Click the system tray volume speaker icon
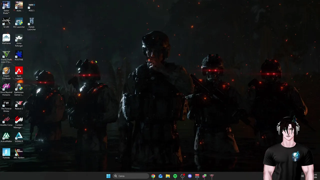 click(x=302, y=176)
